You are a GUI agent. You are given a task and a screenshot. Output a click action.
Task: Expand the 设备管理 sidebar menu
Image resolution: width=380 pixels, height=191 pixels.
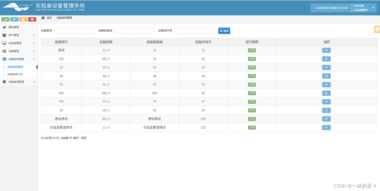click(19, 51)
